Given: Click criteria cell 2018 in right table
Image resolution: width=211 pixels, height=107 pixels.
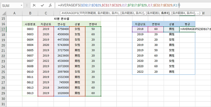Looking at the screenshot, I should [x=140, y=29].
